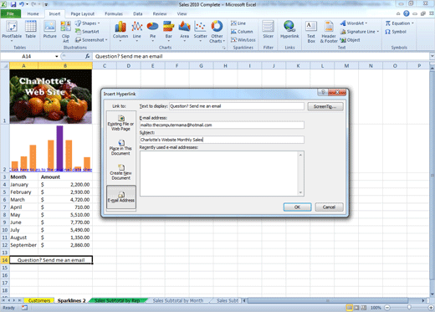
Task: Open the Hyperlink tool in the ribbon
Action: click(289, 30)
